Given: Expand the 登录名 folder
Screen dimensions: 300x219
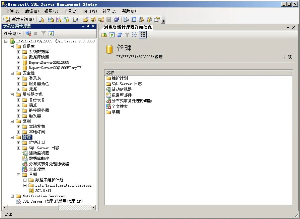Looking at the screenshot, I should coord(18,78).
